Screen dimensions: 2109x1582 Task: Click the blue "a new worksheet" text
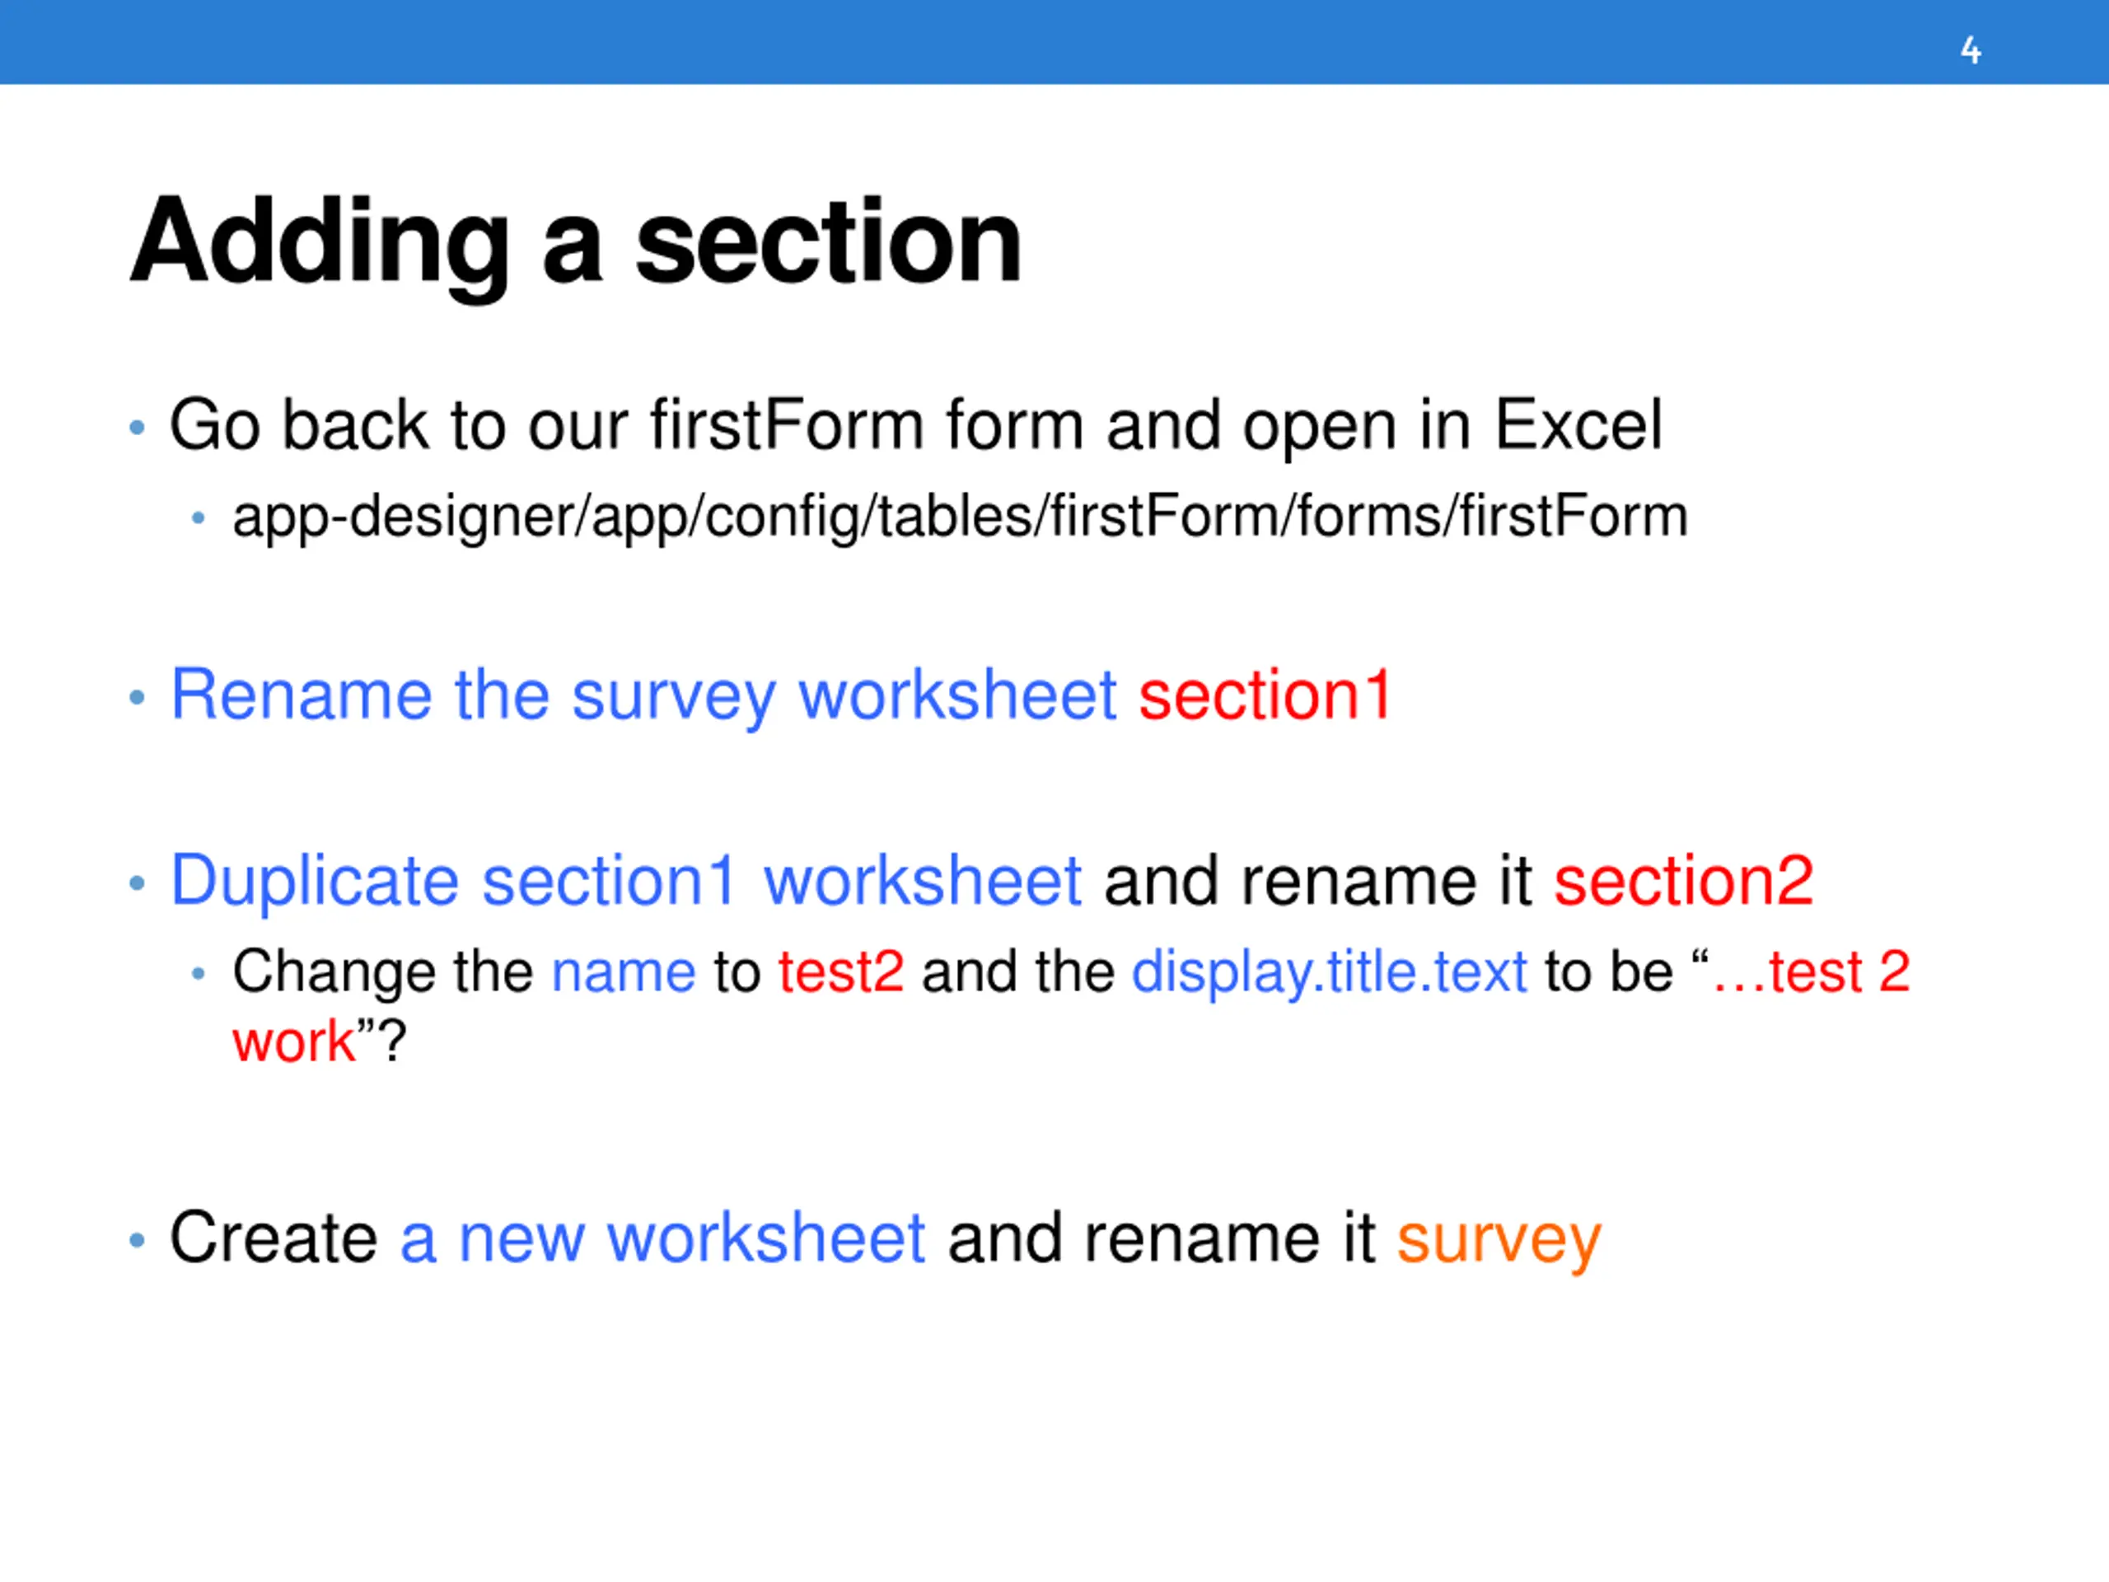click(x=662, y=1238)
